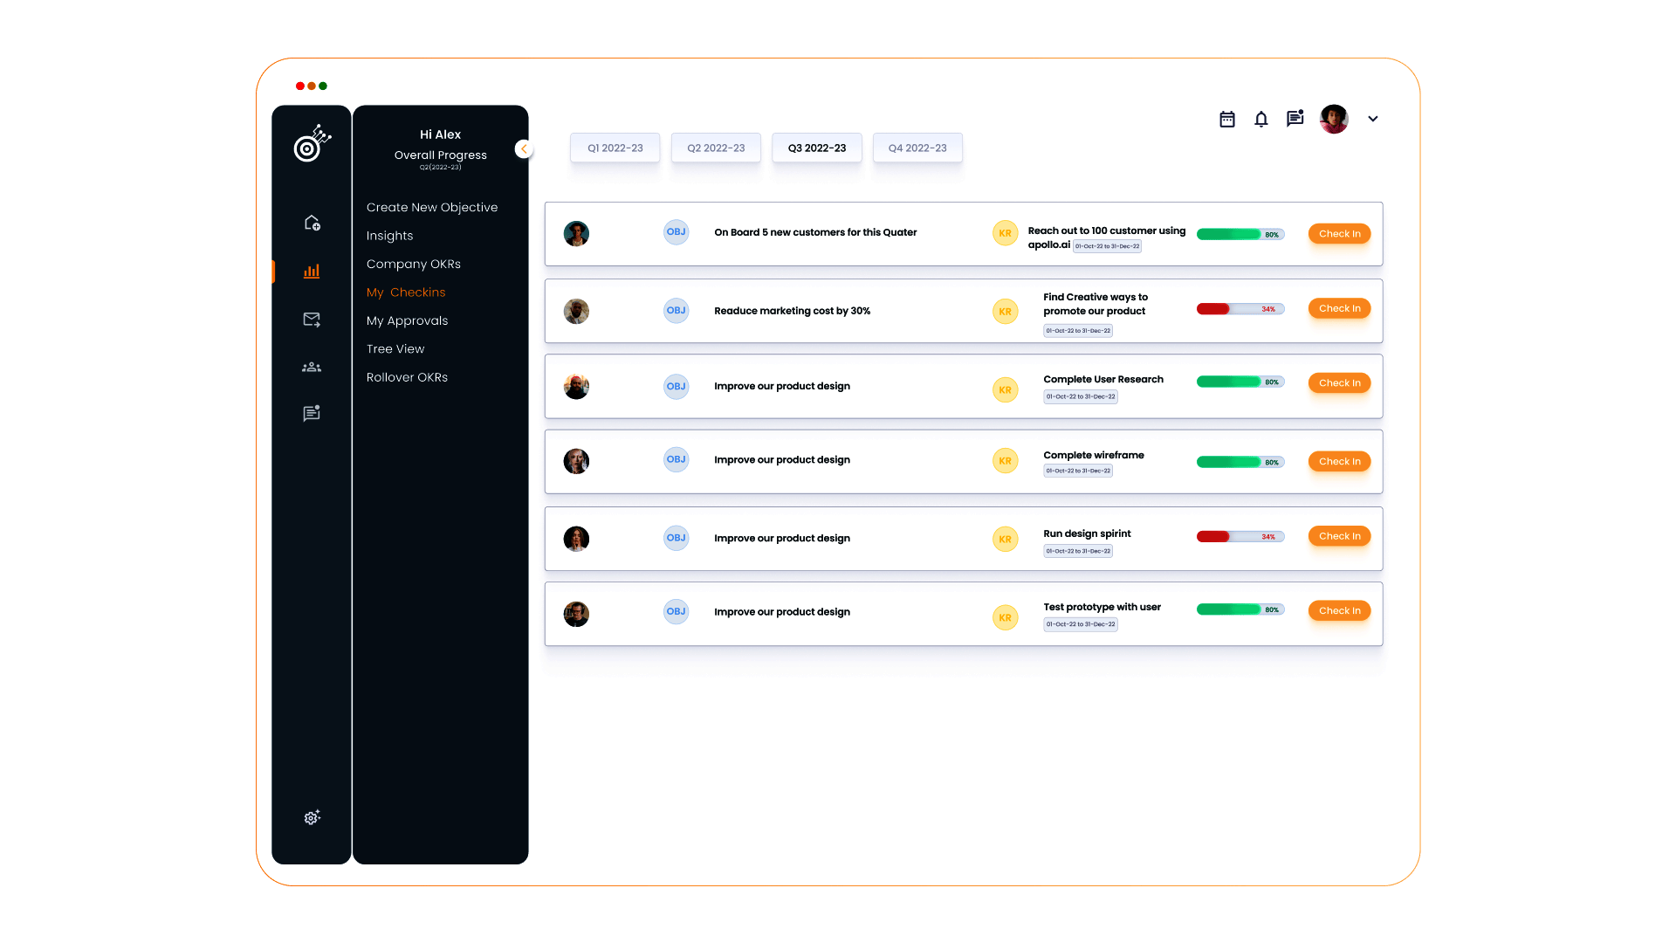Click the feedback chat sidebar icon
The image size is (1676, 943).
click(312, 413)
